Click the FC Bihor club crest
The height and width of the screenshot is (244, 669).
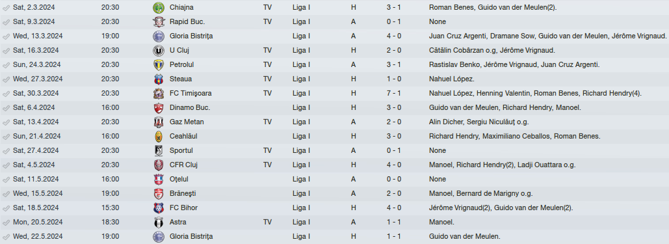pyautogui.click(x=158, y=208)
